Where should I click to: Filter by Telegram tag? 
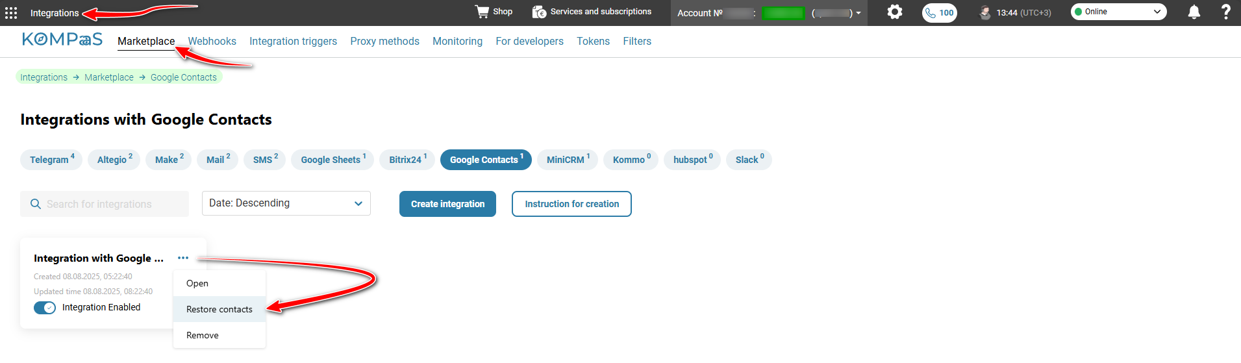pyautogui.click(x=51, y=160)
